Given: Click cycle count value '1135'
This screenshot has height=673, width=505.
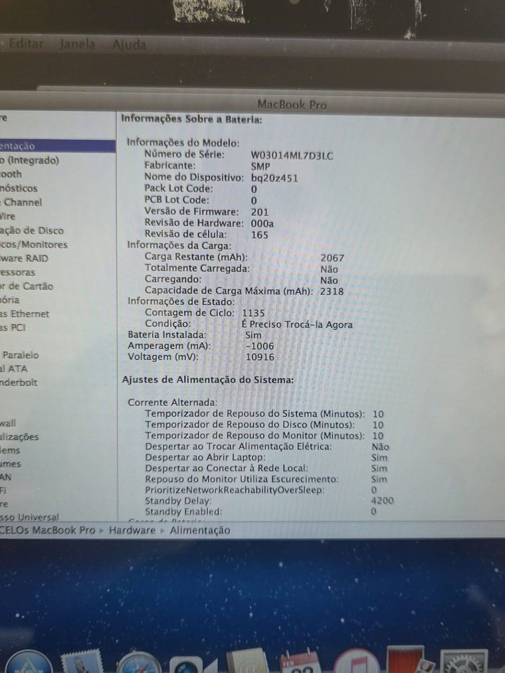Looking at the screenshot, I should [x=253, y=314].
